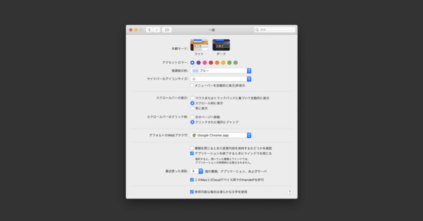Select 次のページへ移動 radio button

(192, 117)
